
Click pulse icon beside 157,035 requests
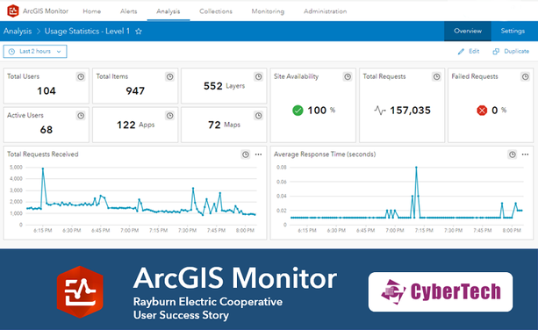pos(380,111)
